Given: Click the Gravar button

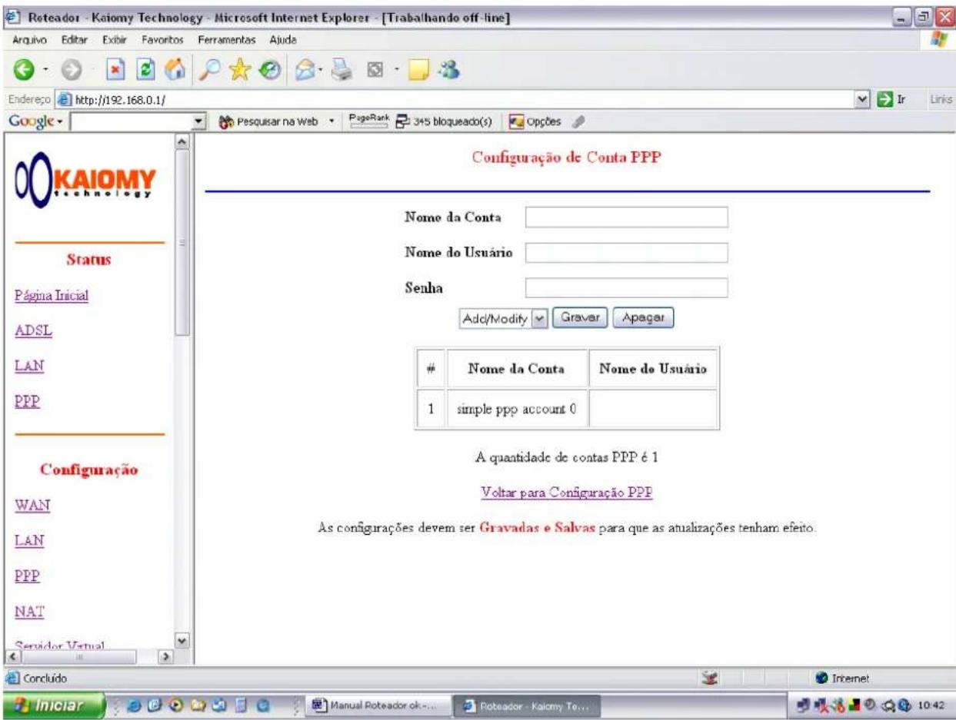Looking at the screenshot, I should 581,317.
